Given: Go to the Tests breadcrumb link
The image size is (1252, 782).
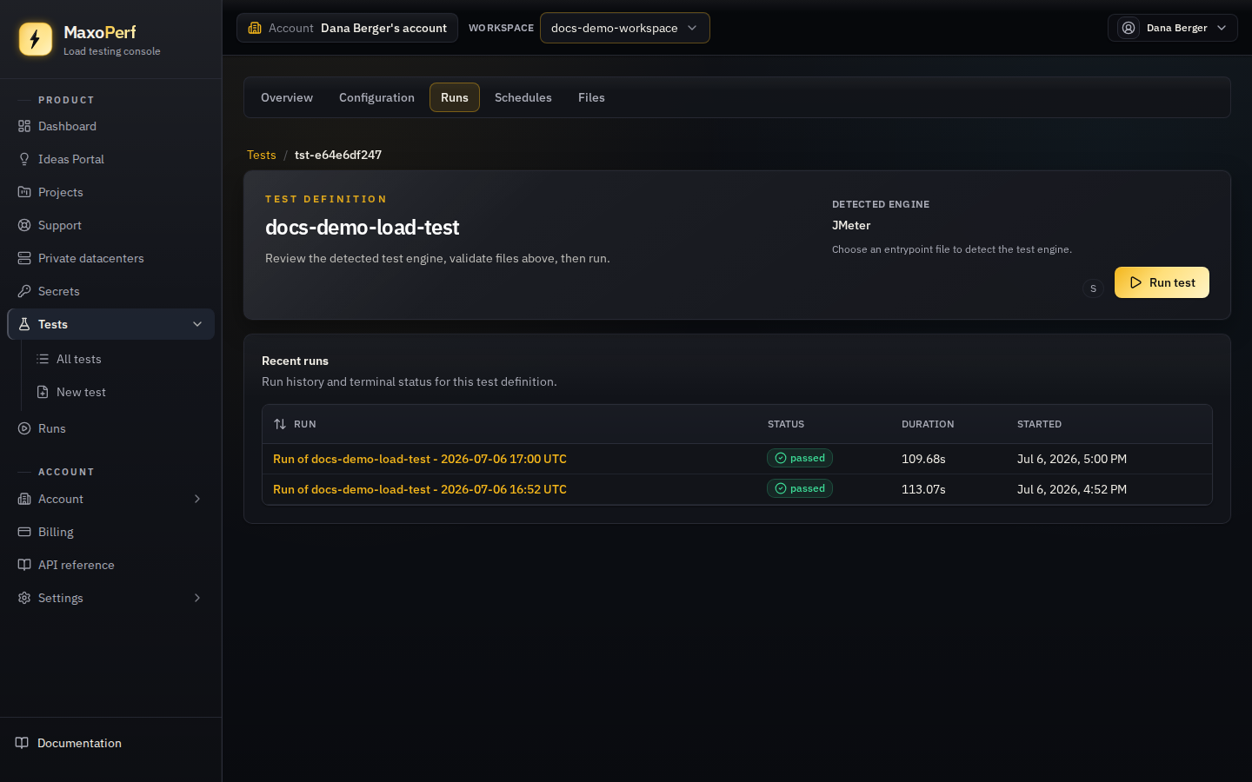Looking at the screenshot, I should [262, 155].
